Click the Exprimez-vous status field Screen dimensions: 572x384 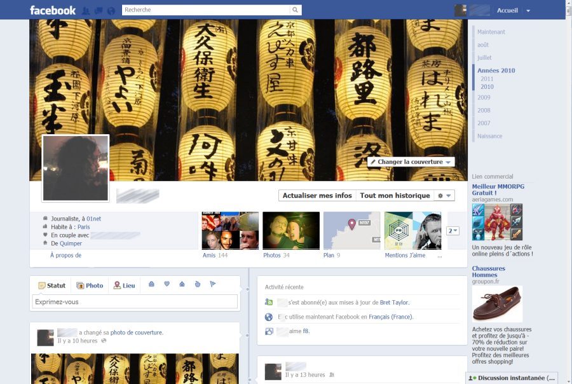(135, 302)
